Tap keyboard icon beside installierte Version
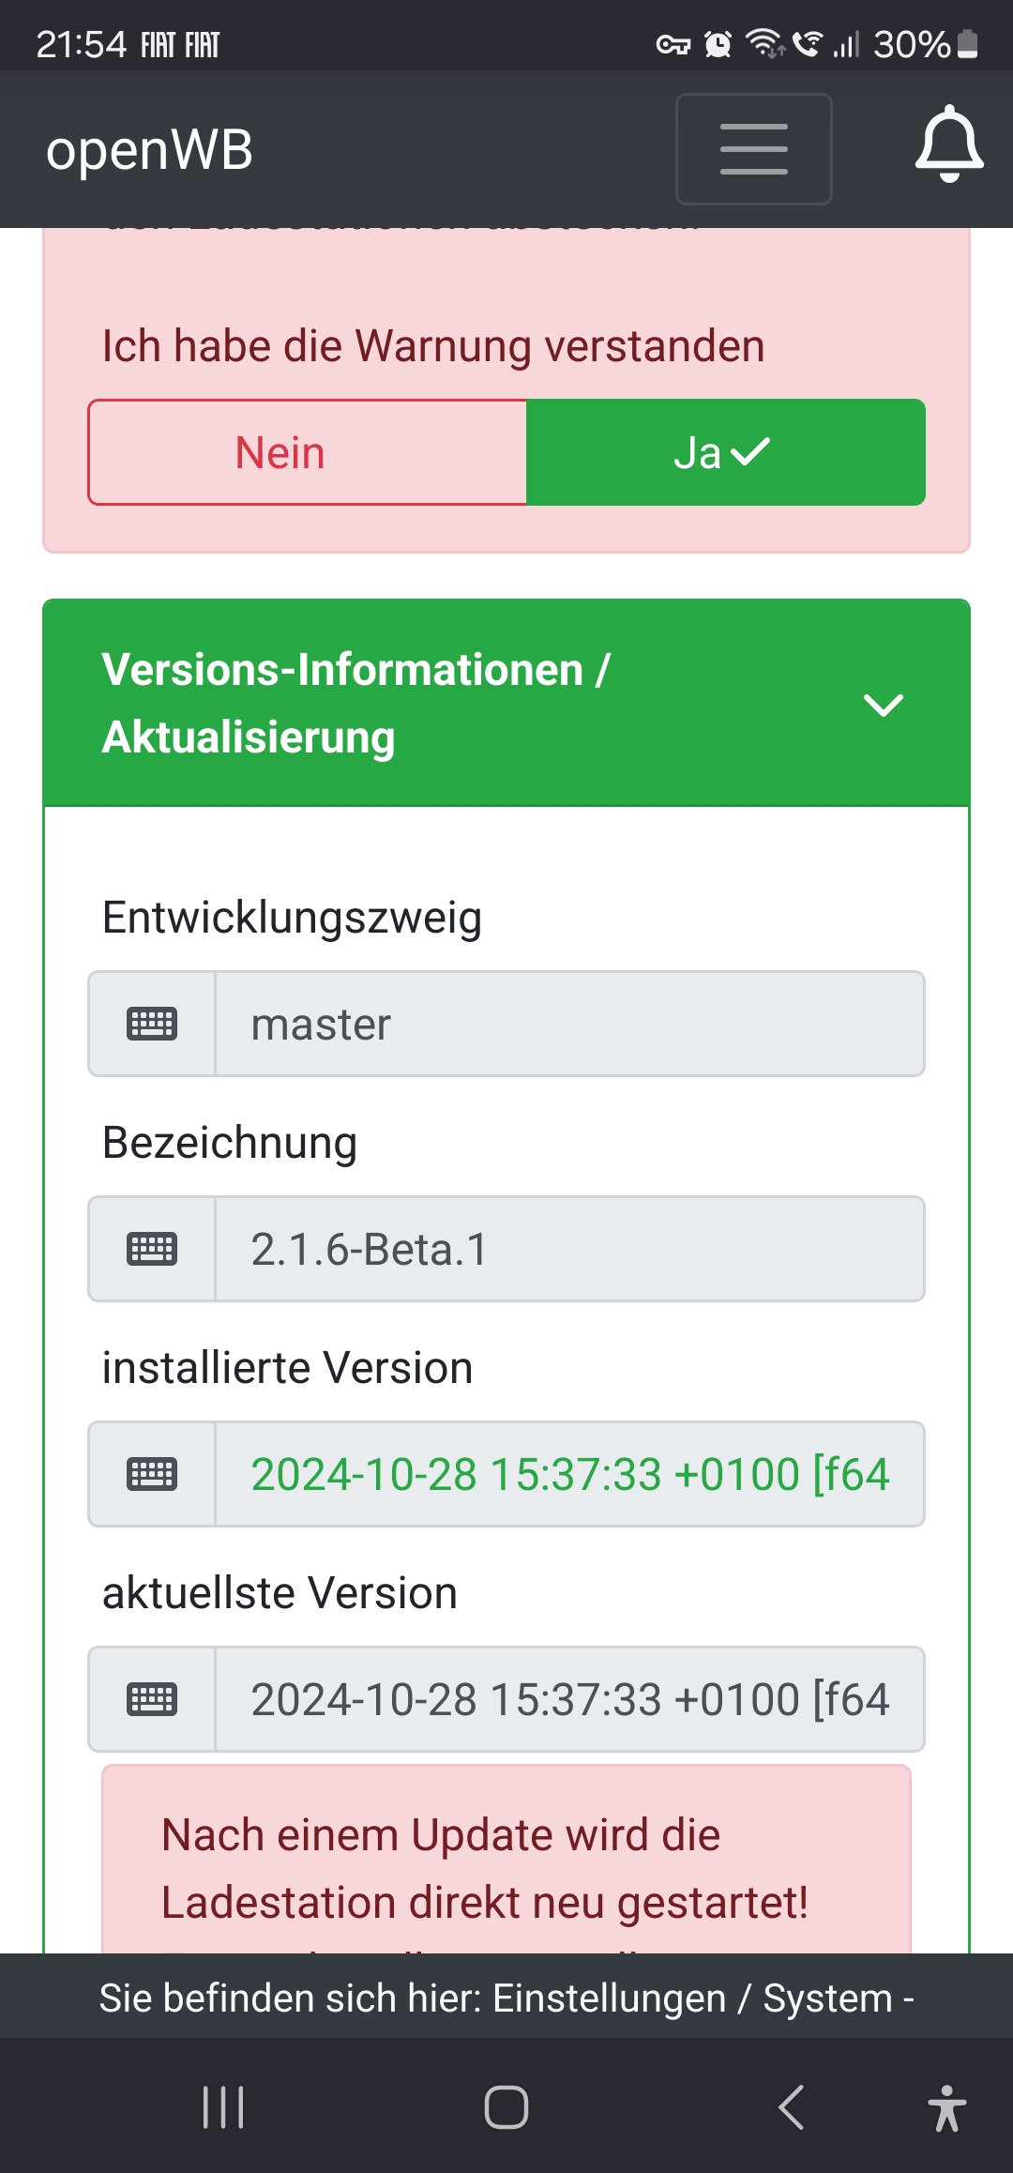1013x2173 pixels. tap(152, 1474)
